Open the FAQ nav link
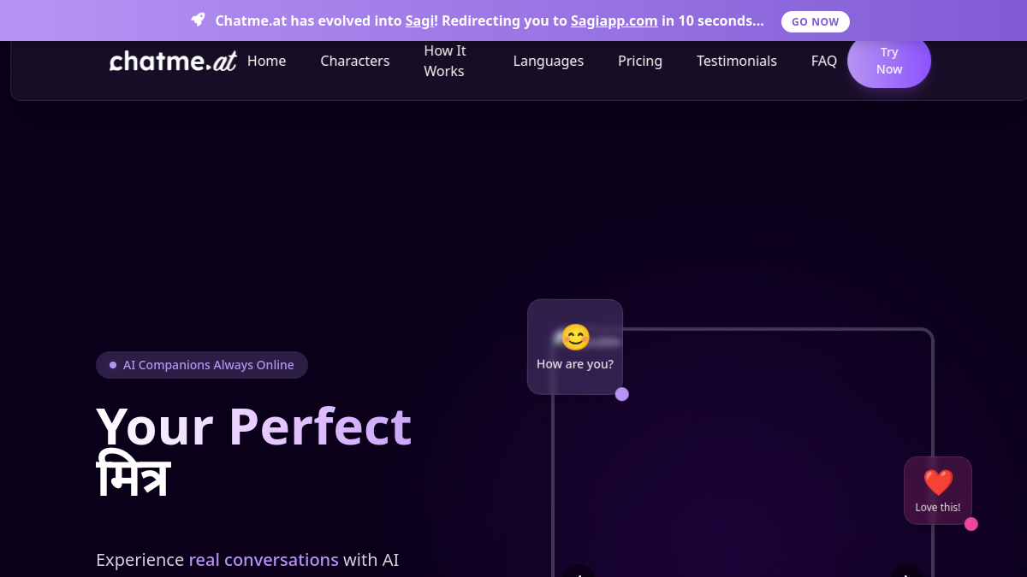 click(x=824, y=61)
